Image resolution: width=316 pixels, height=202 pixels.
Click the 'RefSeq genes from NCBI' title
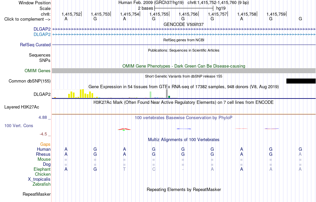[x=184, y=40]
